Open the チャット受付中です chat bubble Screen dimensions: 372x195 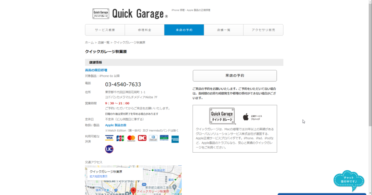349,181
